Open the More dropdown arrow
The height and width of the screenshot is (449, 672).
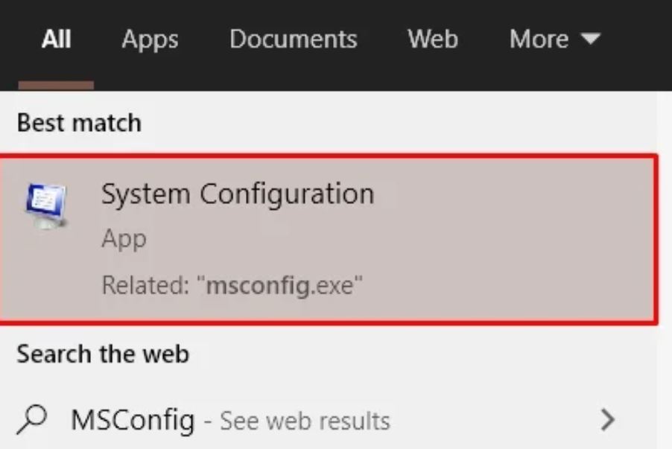click(x=591, y=39)
